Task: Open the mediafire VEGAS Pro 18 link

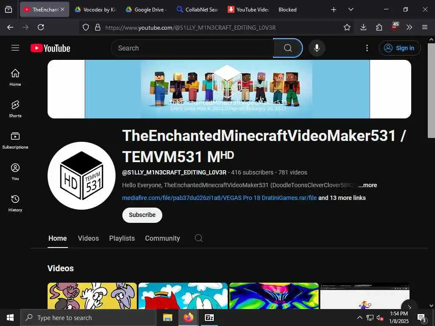Action: tap(219, 198)
